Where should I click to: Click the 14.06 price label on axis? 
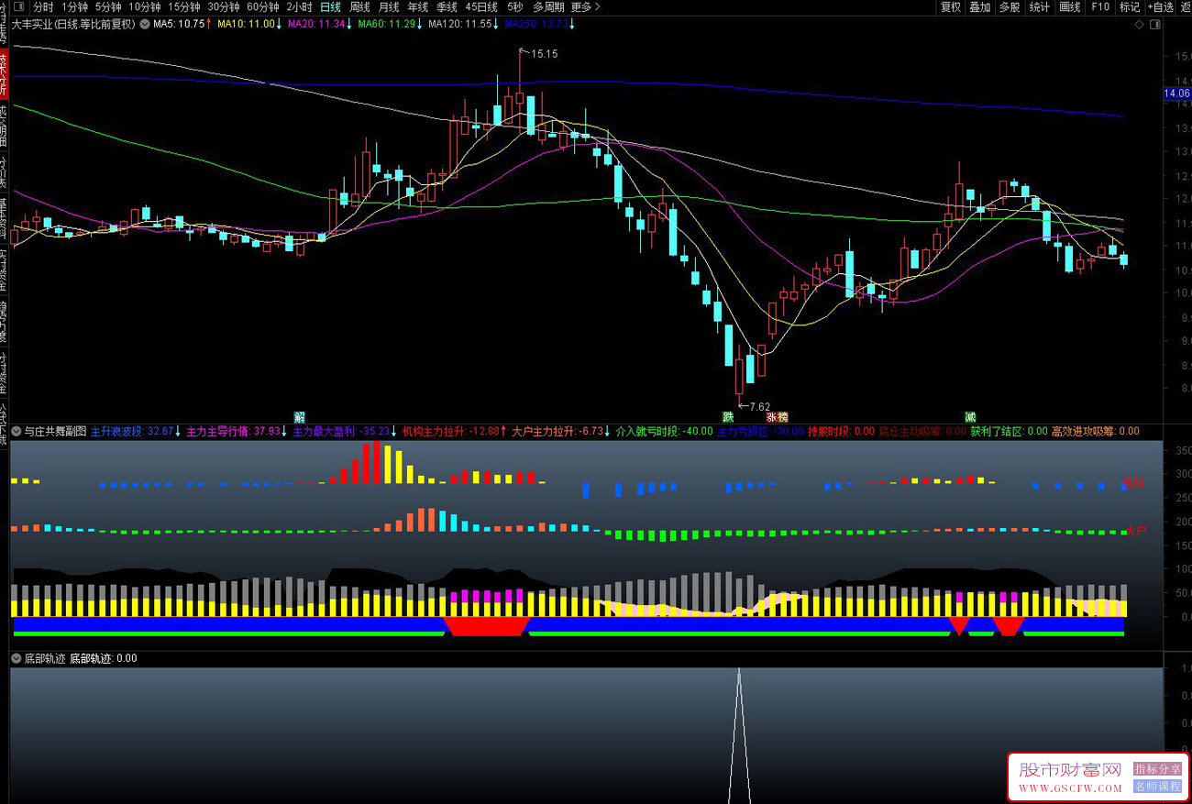click(1176, 94)
